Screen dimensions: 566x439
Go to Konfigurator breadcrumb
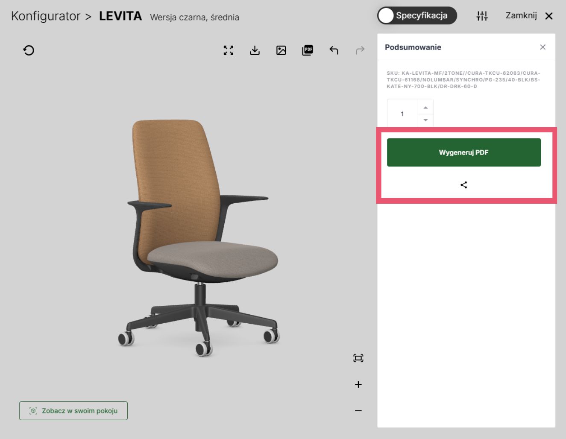(46, 16)
